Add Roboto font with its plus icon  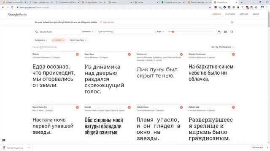click(x=77, y=55)
